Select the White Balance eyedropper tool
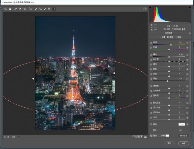The width and height of the screenshot is (194, 149). (16, 9)
